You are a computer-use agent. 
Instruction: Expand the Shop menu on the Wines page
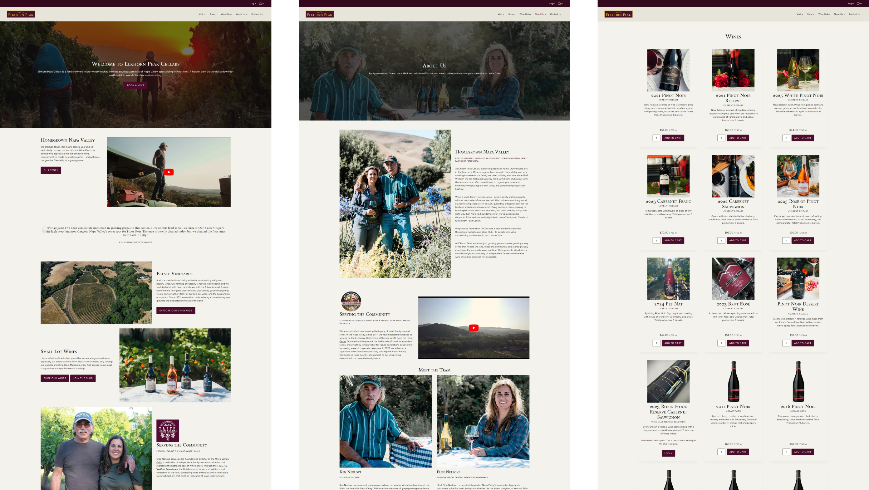click(811, 14)
